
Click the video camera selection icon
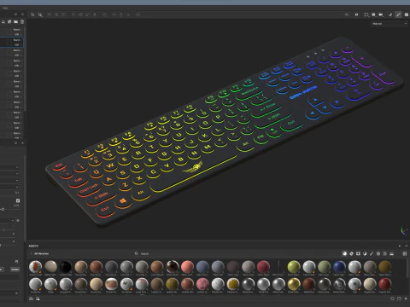pyautogui.click(x=381, y=14)
